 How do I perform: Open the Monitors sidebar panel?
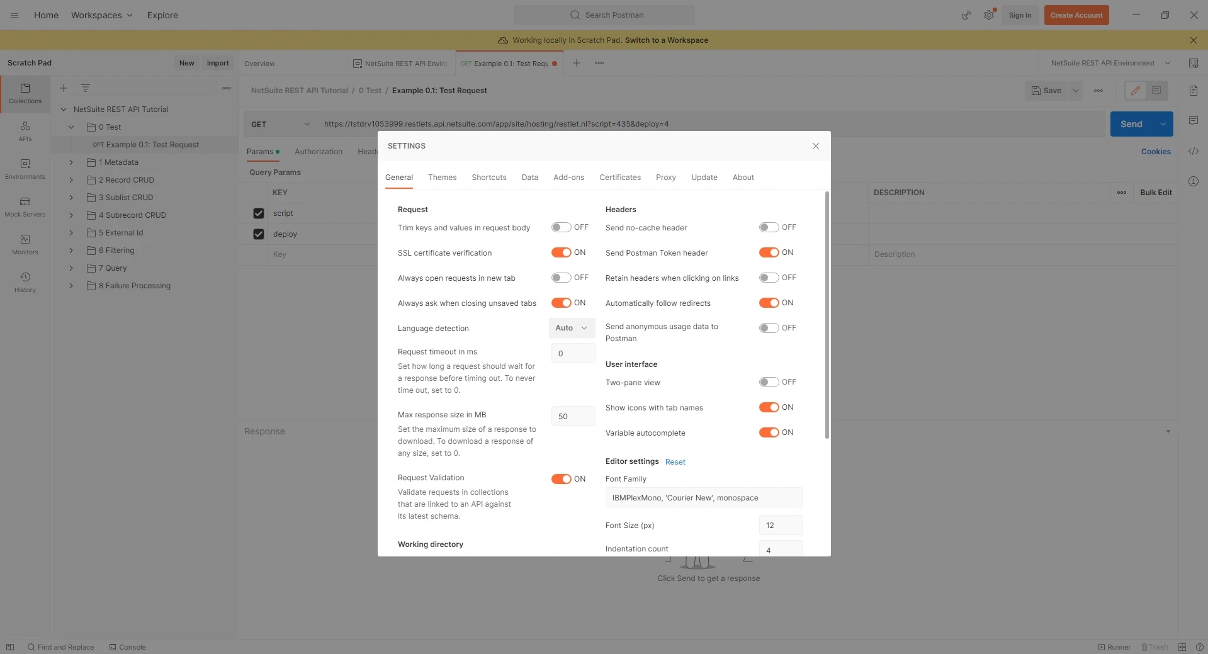25,245
